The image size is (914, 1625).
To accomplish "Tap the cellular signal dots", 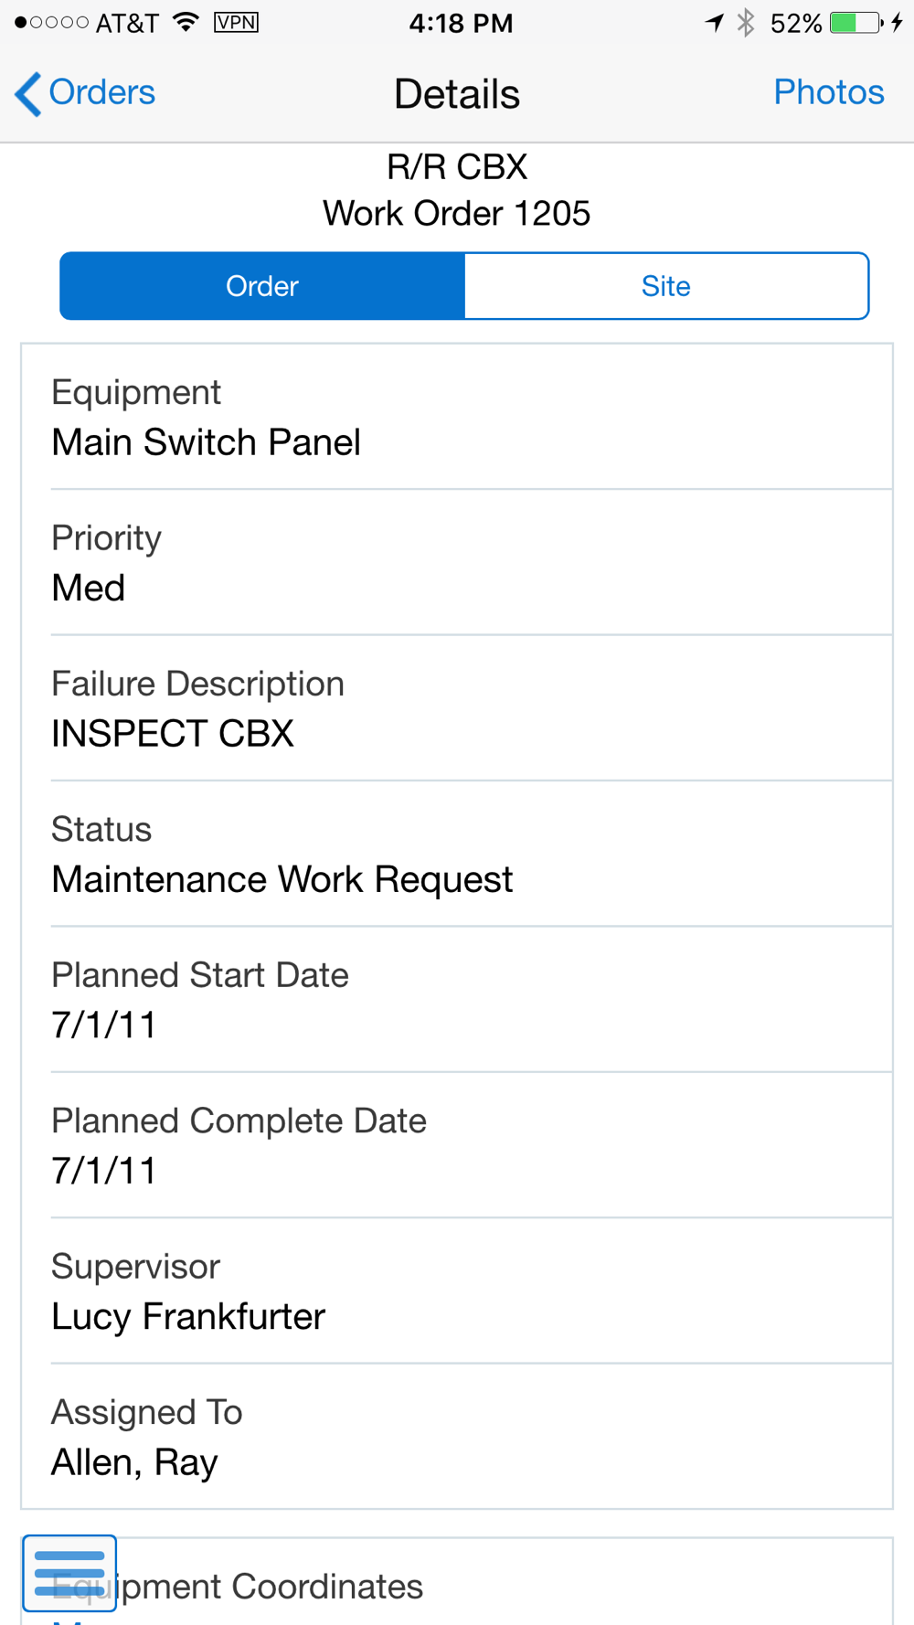I will 51,22.
